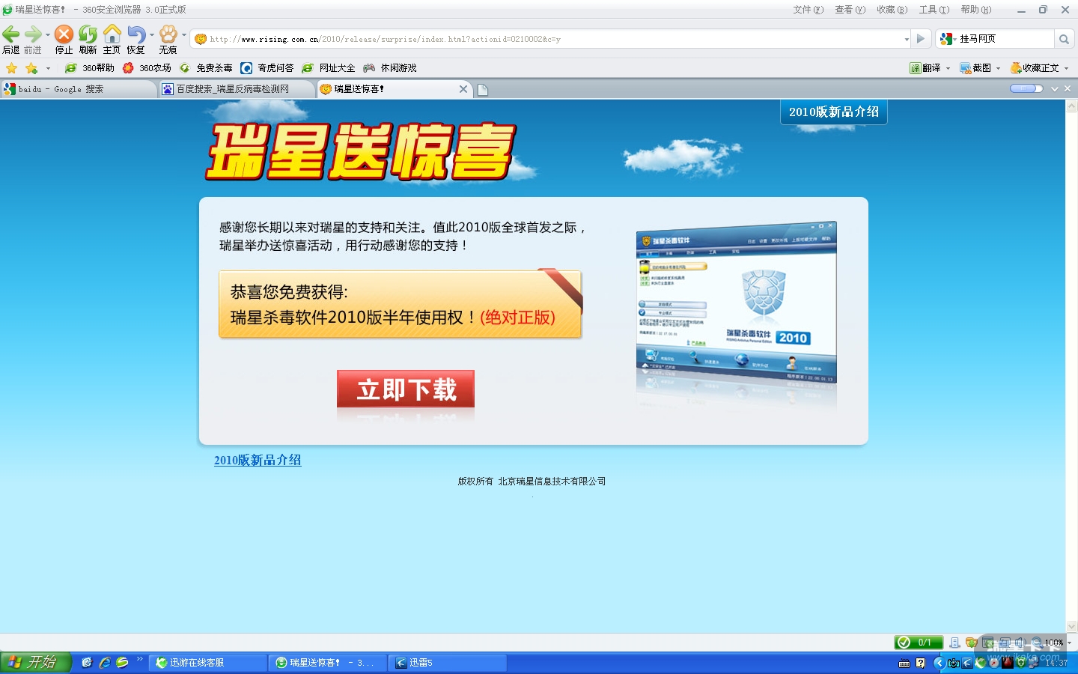Open the 翻译 translate tool
The image size is (1078, 674).
pos(925,68)
